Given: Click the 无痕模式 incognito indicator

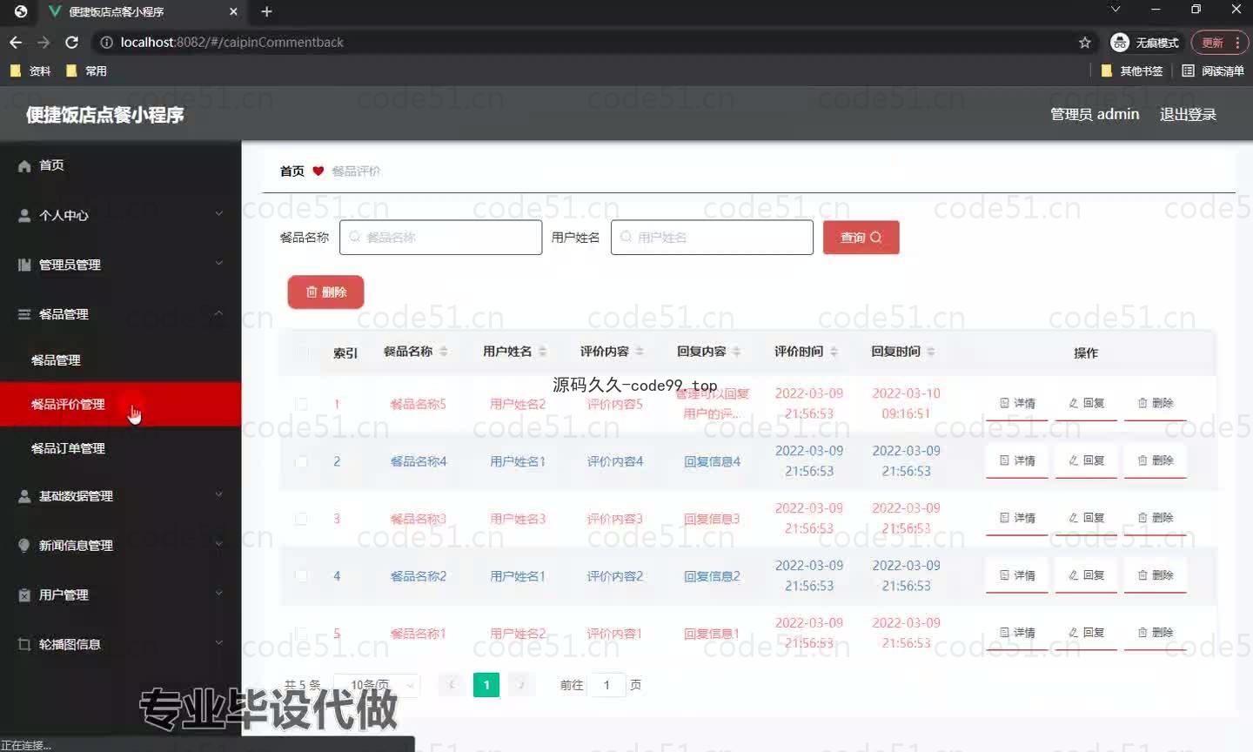Looking at the screenshot, I should tap(1145, 42).
